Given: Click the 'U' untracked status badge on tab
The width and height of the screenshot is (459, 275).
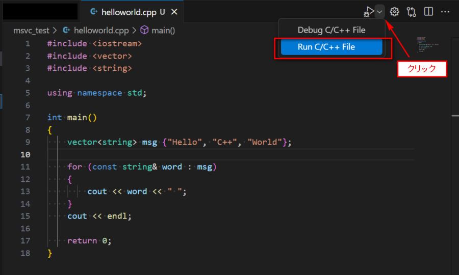Looking at the screenshot, I should pos(163,12).
